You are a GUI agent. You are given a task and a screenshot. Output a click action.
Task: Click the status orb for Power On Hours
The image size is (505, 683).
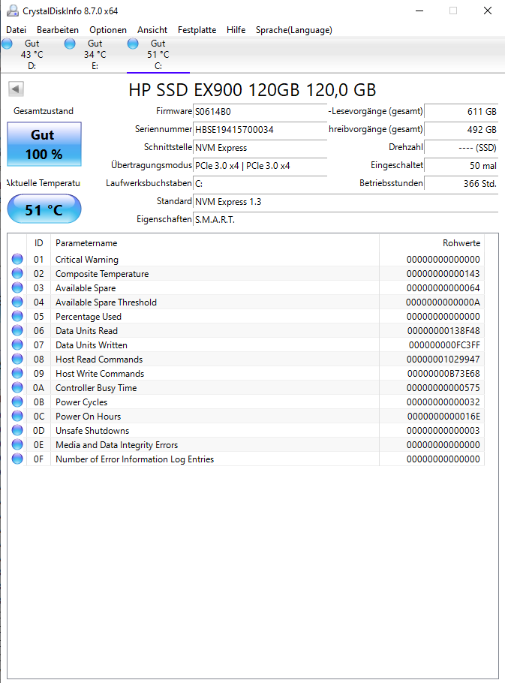click(x=17, y=416)
